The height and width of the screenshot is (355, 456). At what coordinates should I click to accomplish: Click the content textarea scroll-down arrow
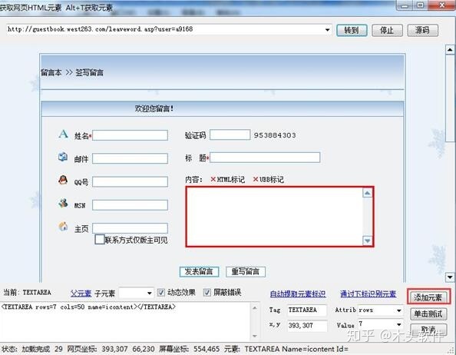point(367,241)
